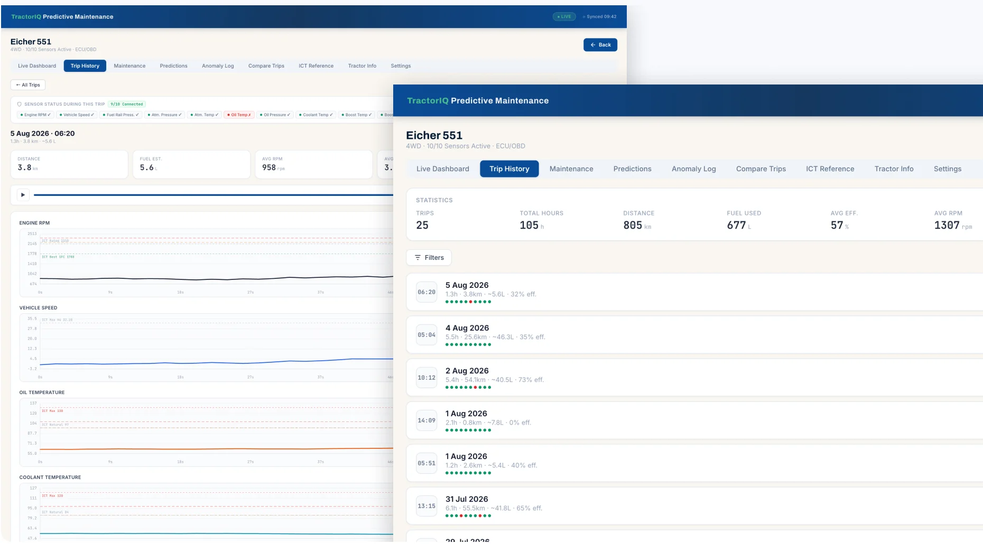Open Compare Trips tab in the front window

761,169
